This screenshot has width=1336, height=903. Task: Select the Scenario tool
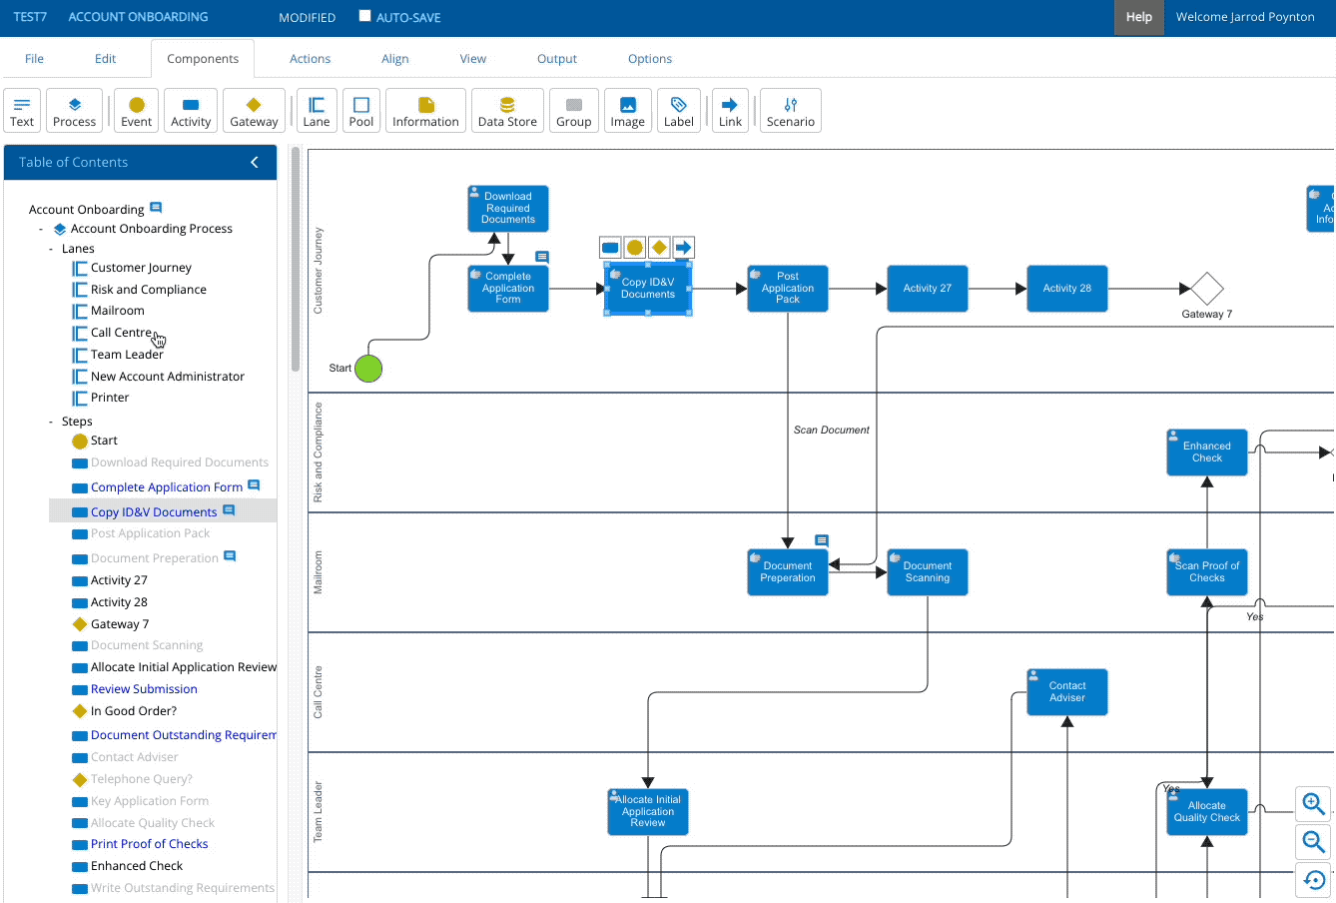point(790,110)
